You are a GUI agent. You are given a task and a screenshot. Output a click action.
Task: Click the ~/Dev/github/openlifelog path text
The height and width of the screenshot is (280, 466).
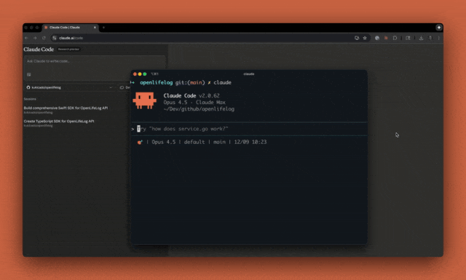pos(199,109)
